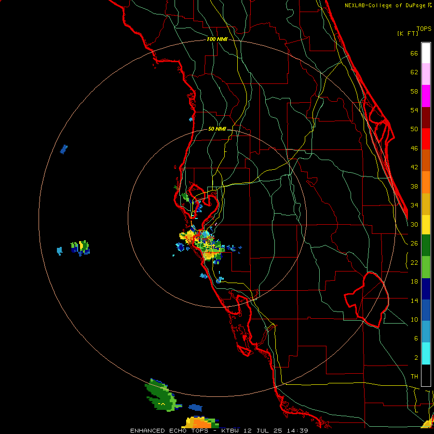Click the 14 value on the scale

click(414, 300)
